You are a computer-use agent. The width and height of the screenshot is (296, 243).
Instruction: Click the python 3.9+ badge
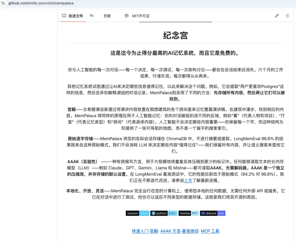[x=164, y=213]
